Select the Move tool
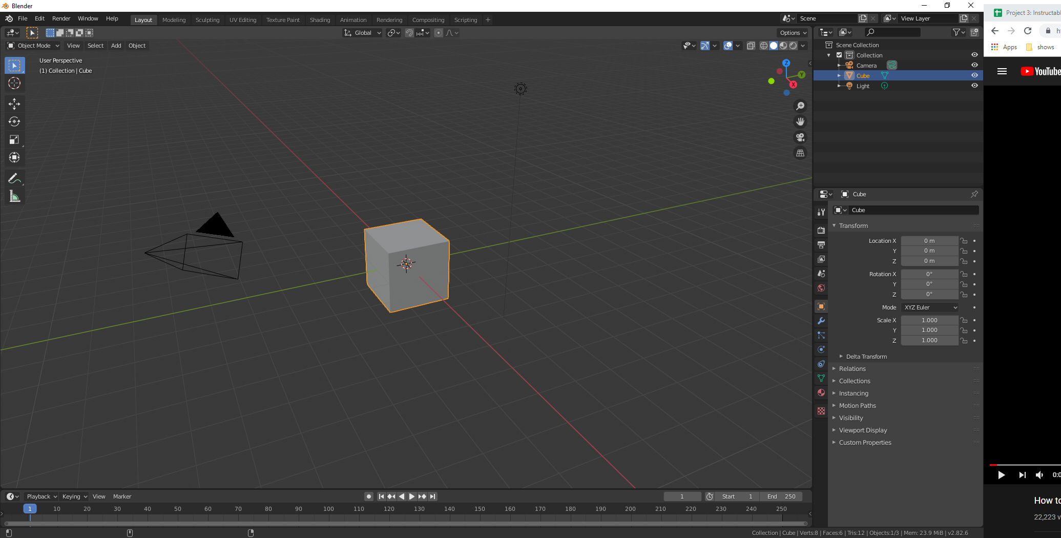Screen dimensions: 1061x538 [x=14, y=104]
